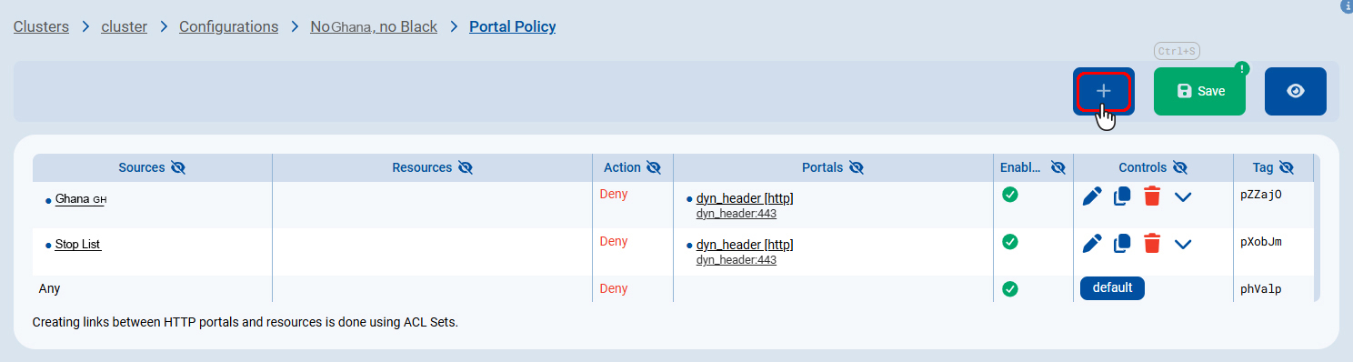Toggle enabled checkmark for Ghana rule
The image size is (1353, 362).
(x=1009, y=194)
